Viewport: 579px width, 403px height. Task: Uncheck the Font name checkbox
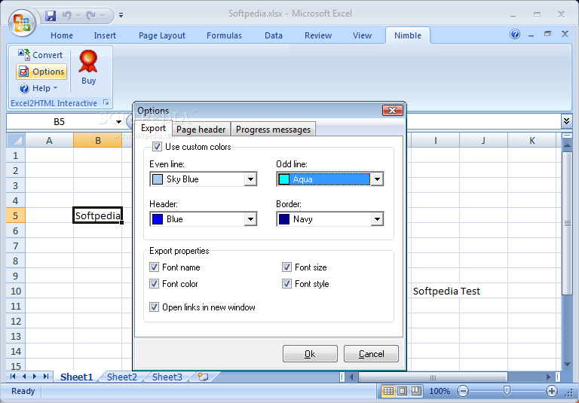tap(154, 267)
